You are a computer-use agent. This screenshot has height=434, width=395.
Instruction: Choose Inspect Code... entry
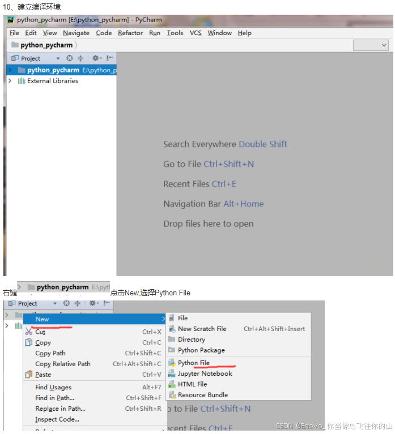point(94,419)
